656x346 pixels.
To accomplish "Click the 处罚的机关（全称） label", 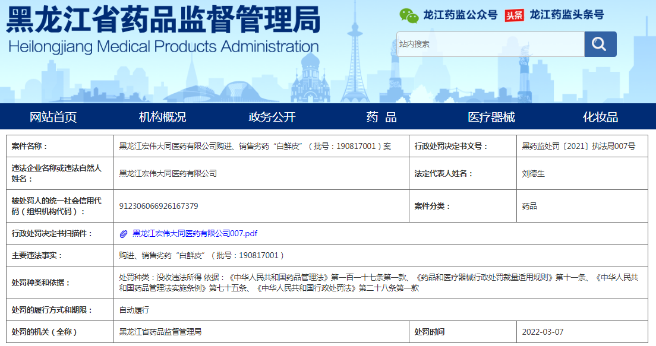I will [45, 332].
